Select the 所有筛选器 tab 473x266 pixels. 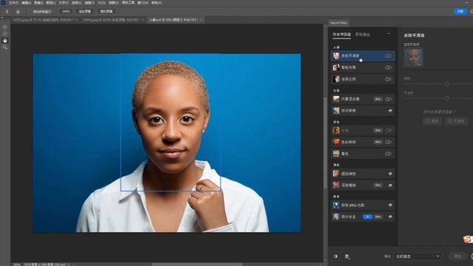[x=341, y=35]
